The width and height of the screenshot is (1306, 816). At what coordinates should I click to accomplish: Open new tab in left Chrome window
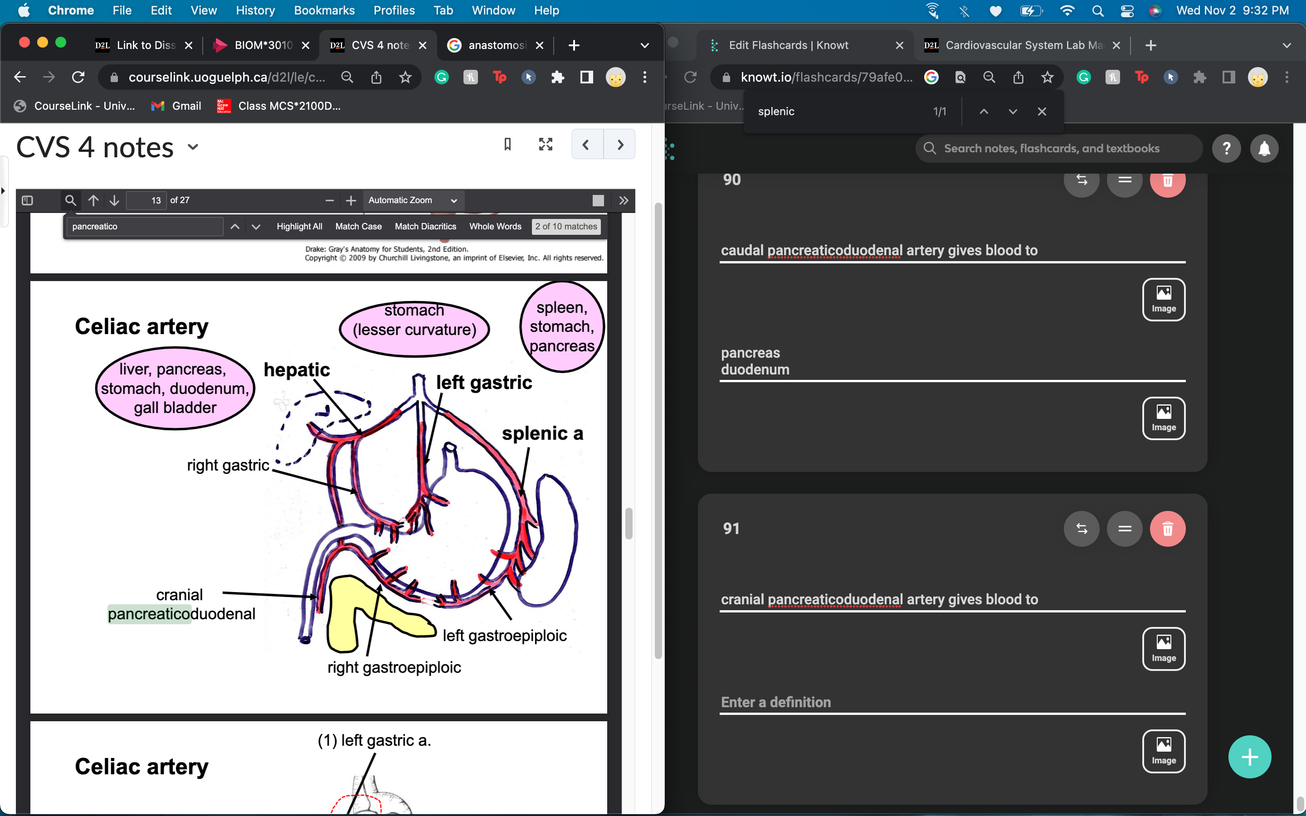click(574, 45)
